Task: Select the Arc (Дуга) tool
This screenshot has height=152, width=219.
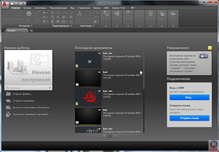Action: pyautogui.click(x=37, y=16)
